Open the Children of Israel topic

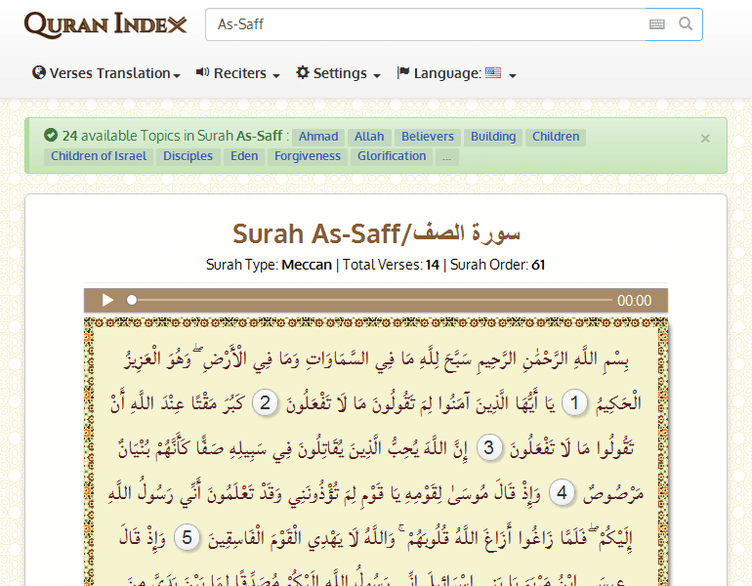[99, 156]
